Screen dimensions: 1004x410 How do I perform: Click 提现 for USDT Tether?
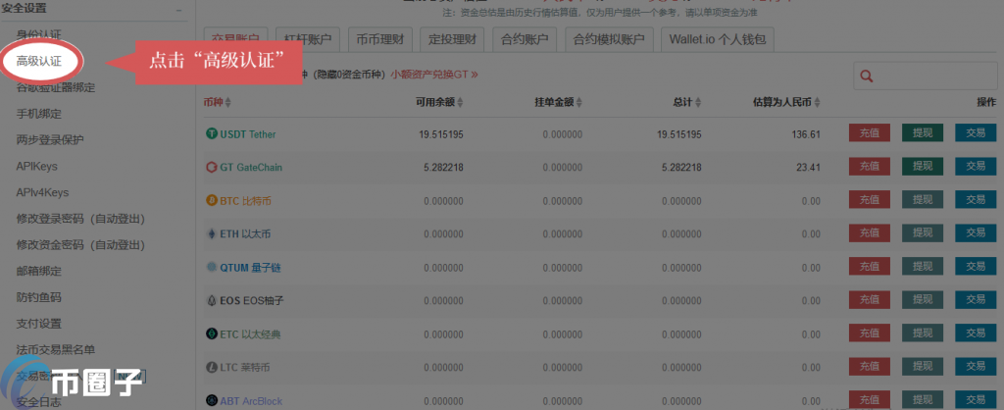[923, 133]
